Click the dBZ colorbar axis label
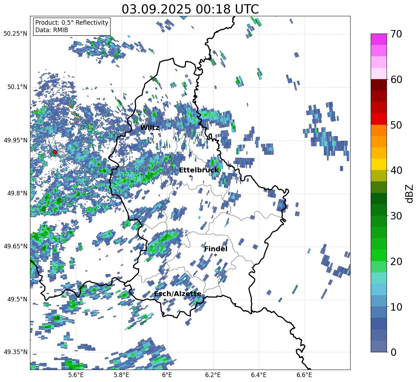Screen dimensions: 418x382 click(410, 193)
